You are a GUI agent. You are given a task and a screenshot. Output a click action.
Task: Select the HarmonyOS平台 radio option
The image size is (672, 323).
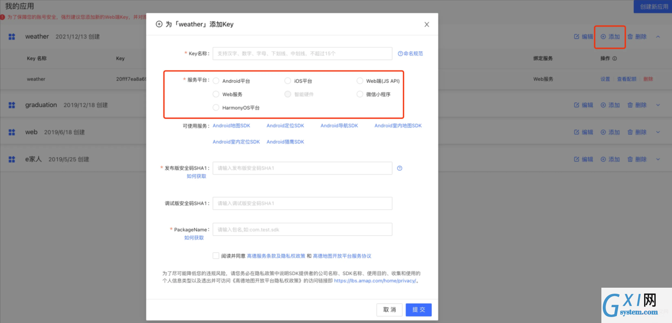216,108
